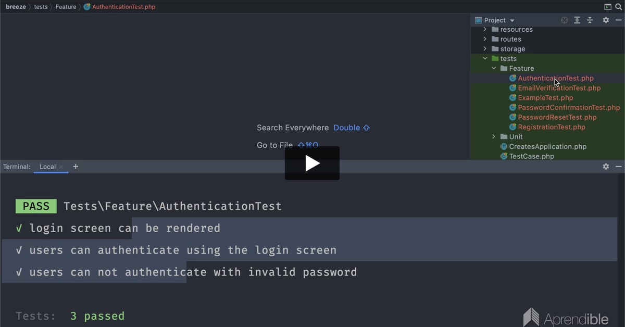Expand the resources folder chevron
Image resolution: width=625 pixels, height=327 pixels.
point(485,30)
